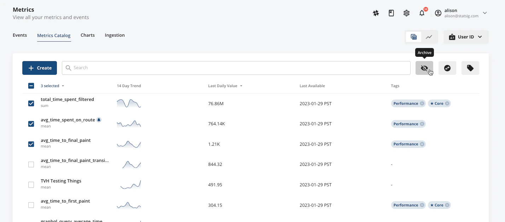Click the alison user avatar icon
The height and width of the screenshot is (222, 505).
438,13
